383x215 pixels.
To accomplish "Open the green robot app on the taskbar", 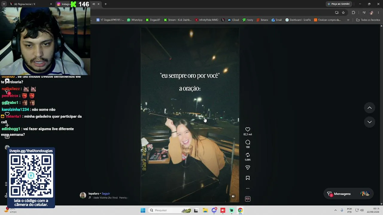I will click(x=232, y=210).
